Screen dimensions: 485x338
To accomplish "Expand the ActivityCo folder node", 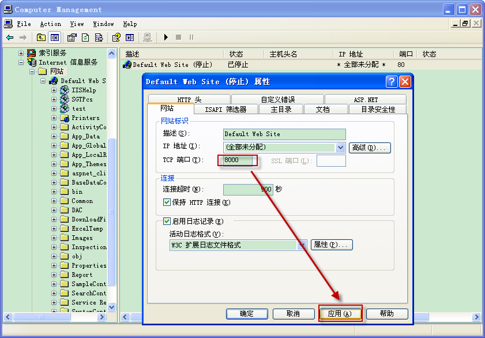I will (54, 127).
